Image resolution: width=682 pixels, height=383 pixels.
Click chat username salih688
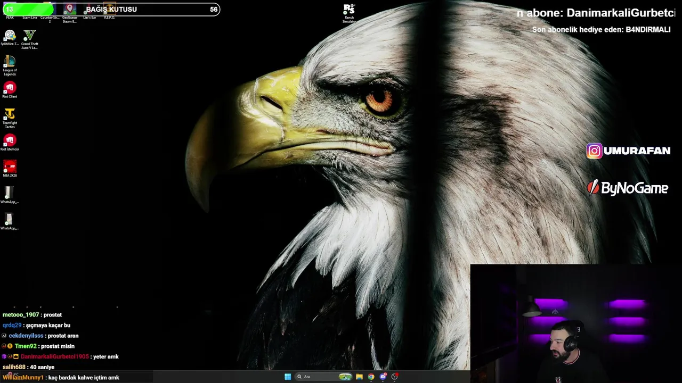(x=14, y=367)
